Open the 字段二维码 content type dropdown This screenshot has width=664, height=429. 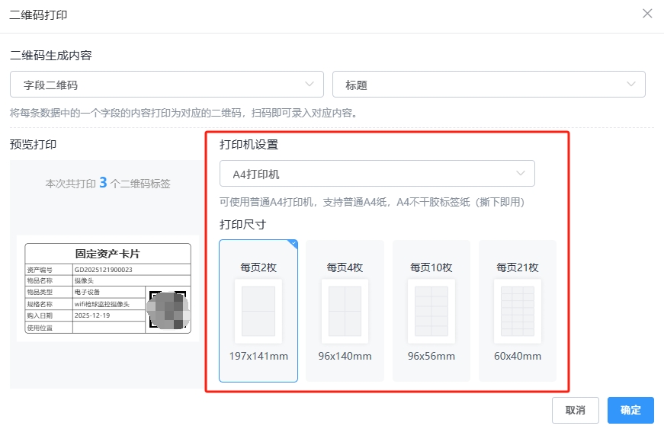coord(166,85)
